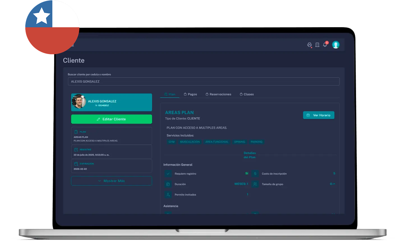The image size is (404, 243).
Task: Click the Permite invitados add-person icon
Action: (x=168, y=194)
